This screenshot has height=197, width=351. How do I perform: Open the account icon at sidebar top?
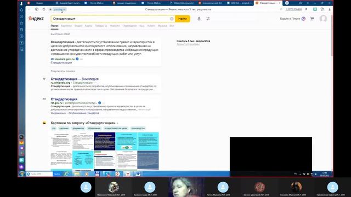[21, 3]
